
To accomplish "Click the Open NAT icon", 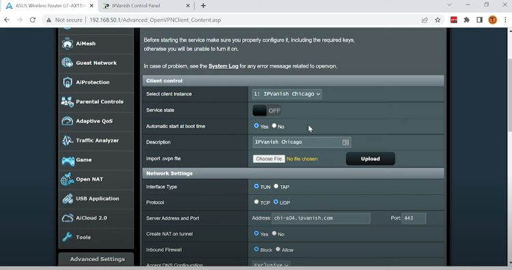I will pyautogui.click(x=68, y=179).
